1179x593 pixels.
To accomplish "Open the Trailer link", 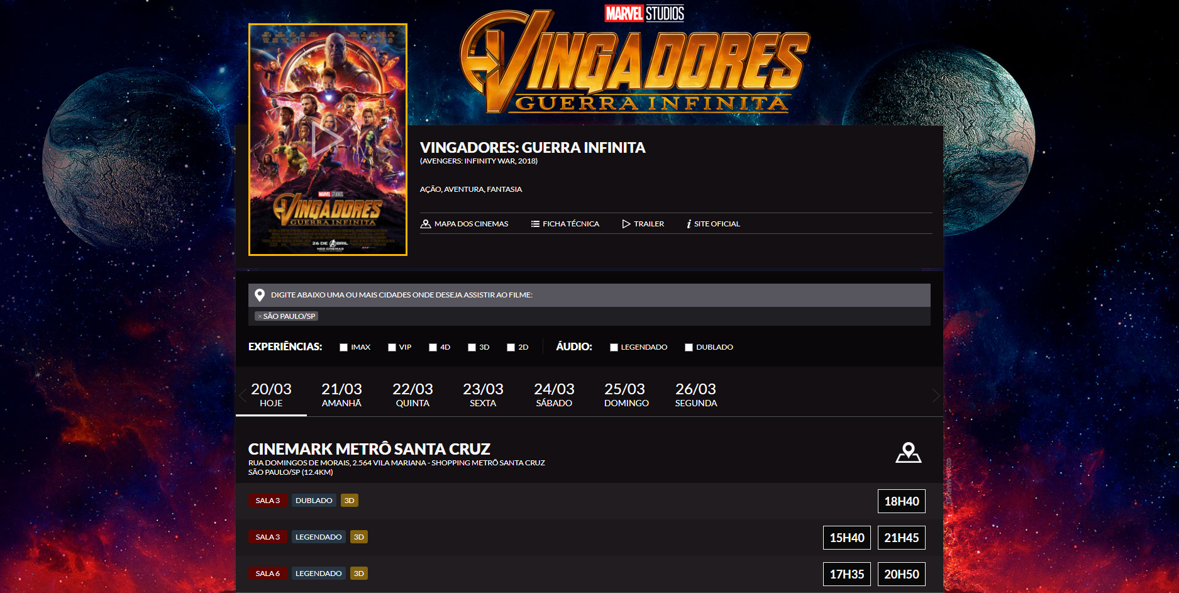I will pos(643,224).
